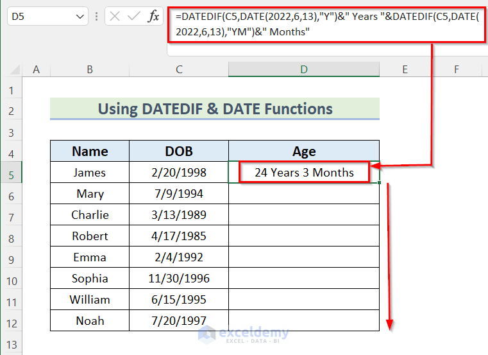This screenshot has width=488, height=355.
Task: Select the cell containing 'Sophia'
Action: (x=90, y=279)
